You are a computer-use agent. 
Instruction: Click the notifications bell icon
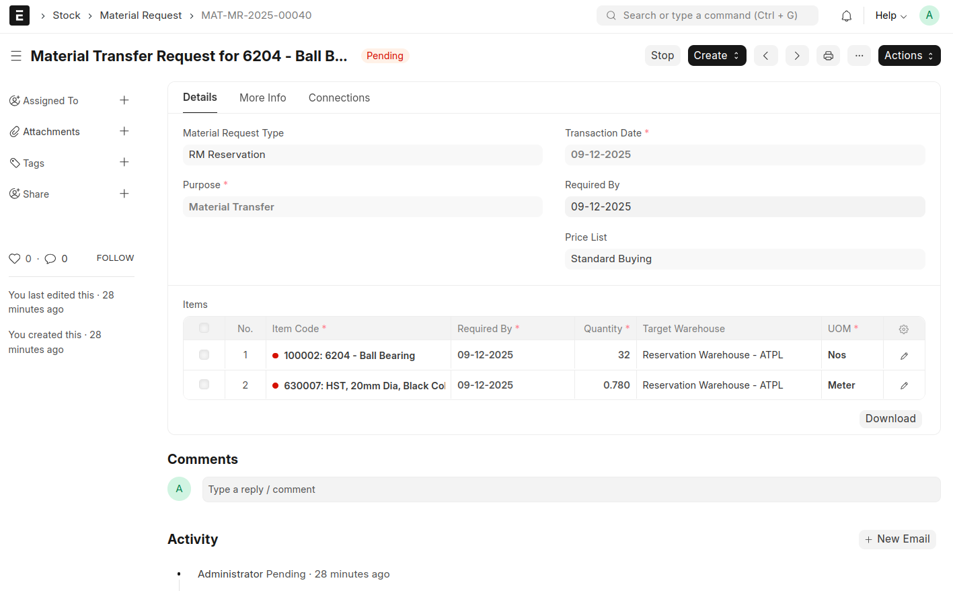pos(846,15)
